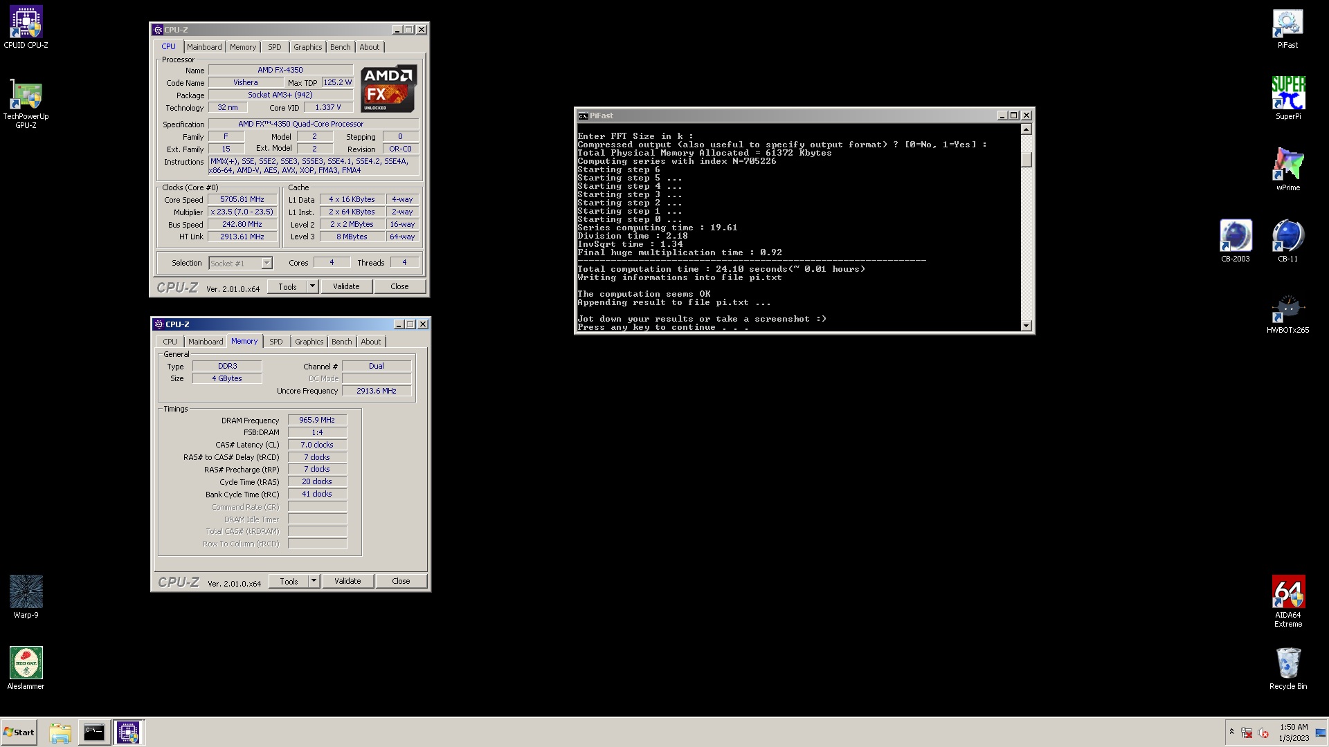Screen dimensions: 1329x747
Task: Click the Multiplier x 23.5 field
Action: [x=242, y=212]
